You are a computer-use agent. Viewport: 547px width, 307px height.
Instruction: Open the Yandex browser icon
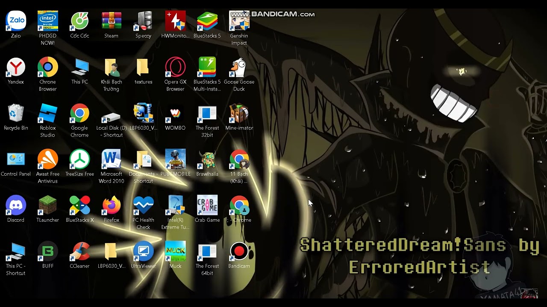point(16,67)
